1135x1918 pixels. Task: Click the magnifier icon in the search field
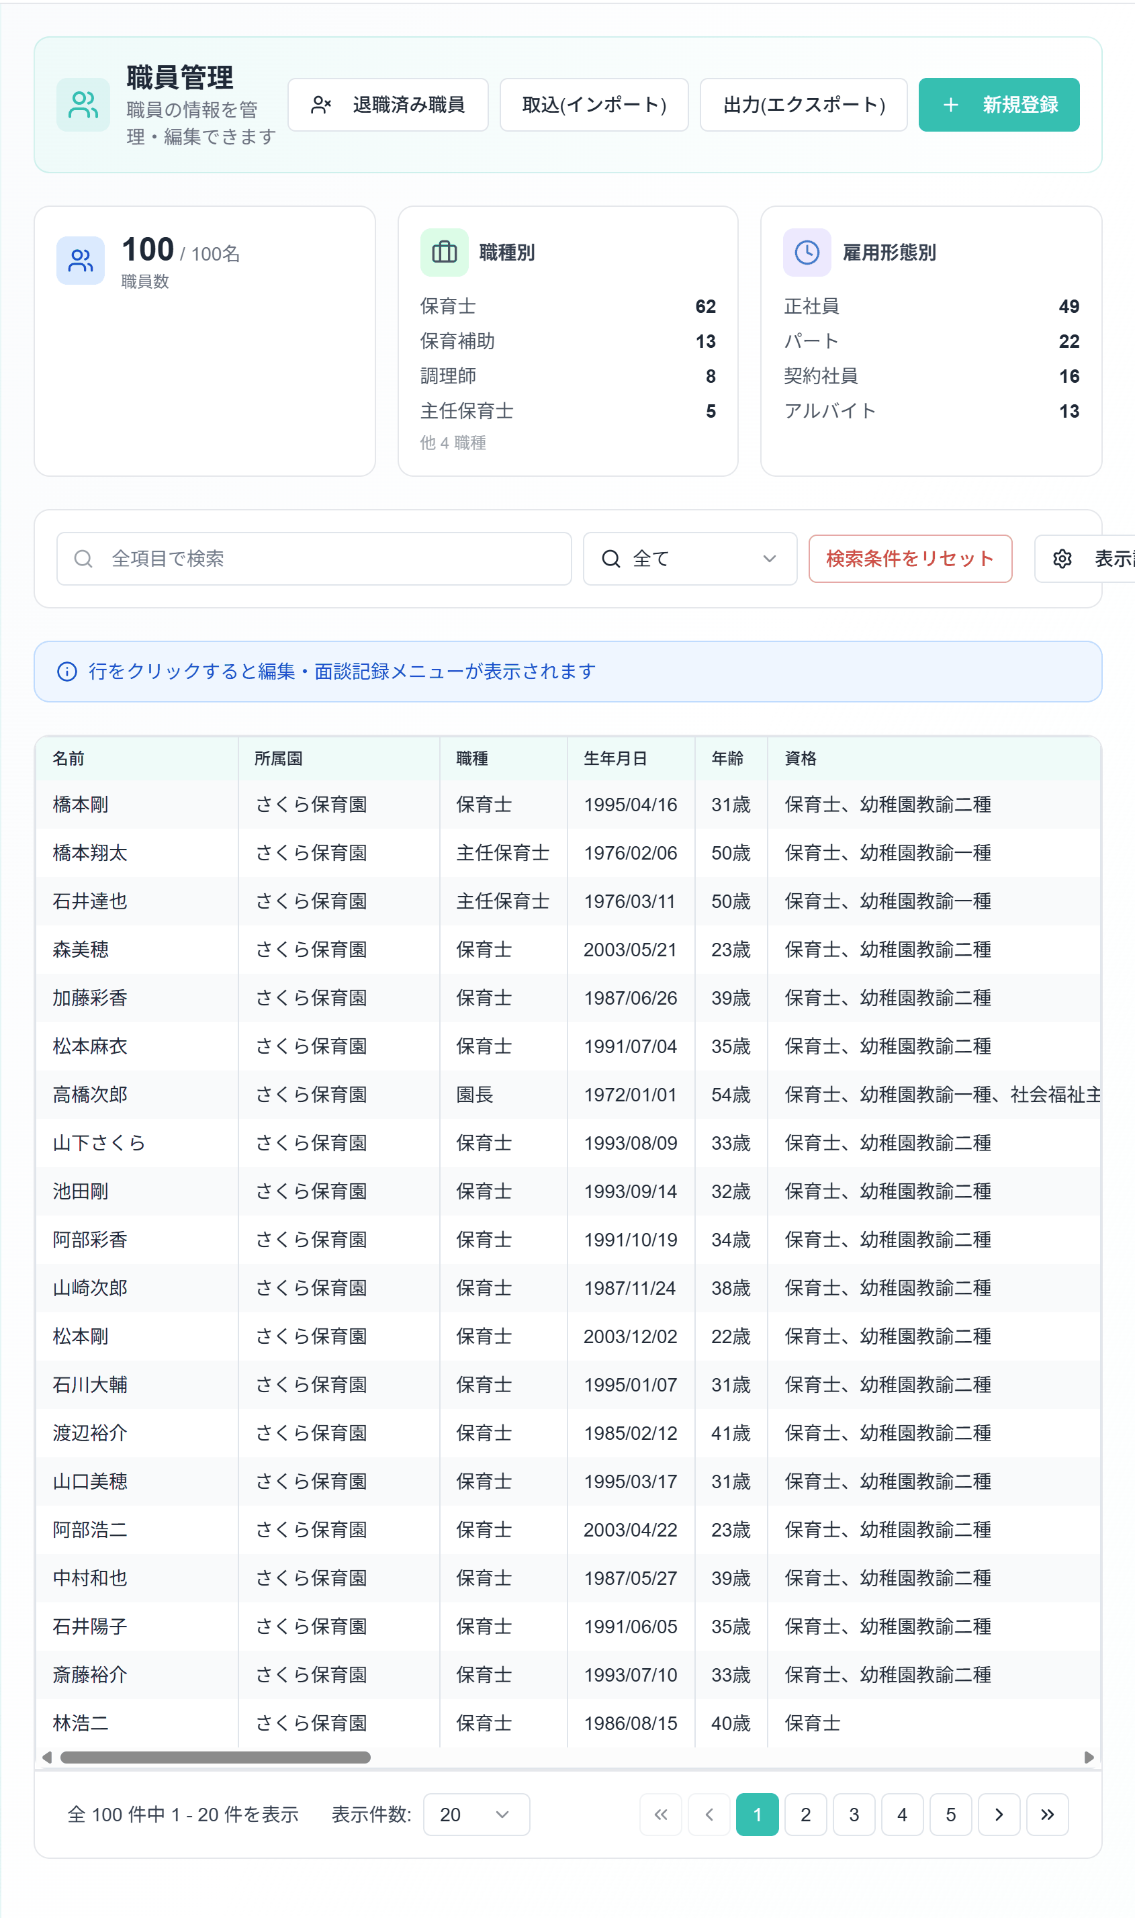[83, 559]
